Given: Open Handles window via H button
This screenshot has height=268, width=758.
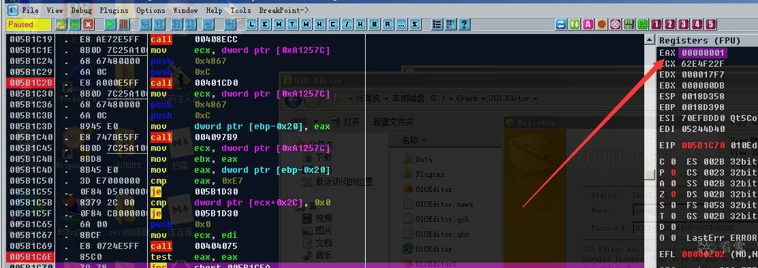Looking at the screenshot, I should (x=320, y=24).
